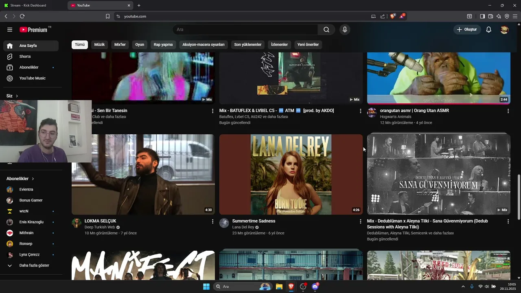The height and width of the screenshot is (293, 521).
Task: Open Brave Wallet icon
Action: (x=490, y=16)
